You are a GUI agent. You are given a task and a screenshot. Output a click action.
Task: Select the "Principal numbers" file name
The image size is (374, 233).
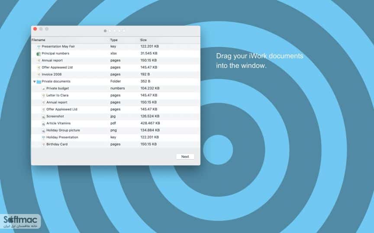[x=55, y=53]
